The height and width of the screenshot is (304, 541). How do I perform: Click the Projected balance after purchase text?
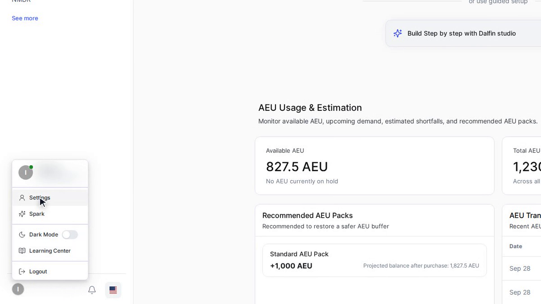[x=421, y=266]
